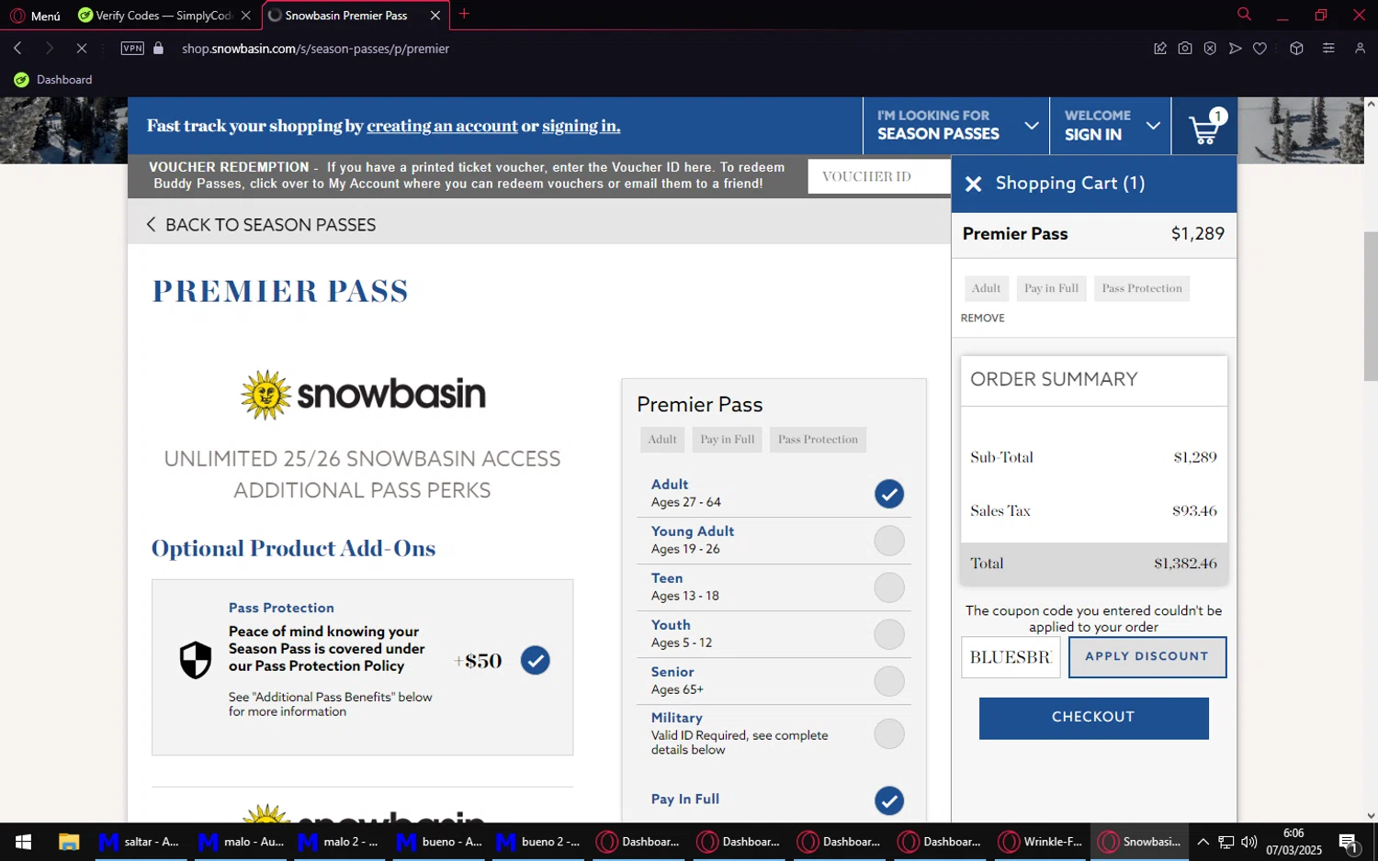1378x861 pixels.
Task: Click the Voucher ID input field
Action: point(879,176)
